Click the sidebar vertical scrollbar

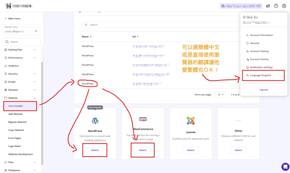[x=42, y=113]
